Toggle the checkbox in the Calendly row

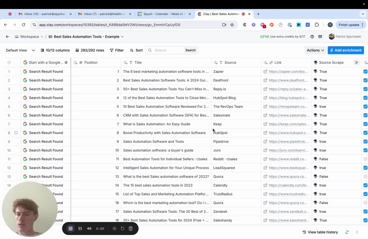tap(365, 185)
